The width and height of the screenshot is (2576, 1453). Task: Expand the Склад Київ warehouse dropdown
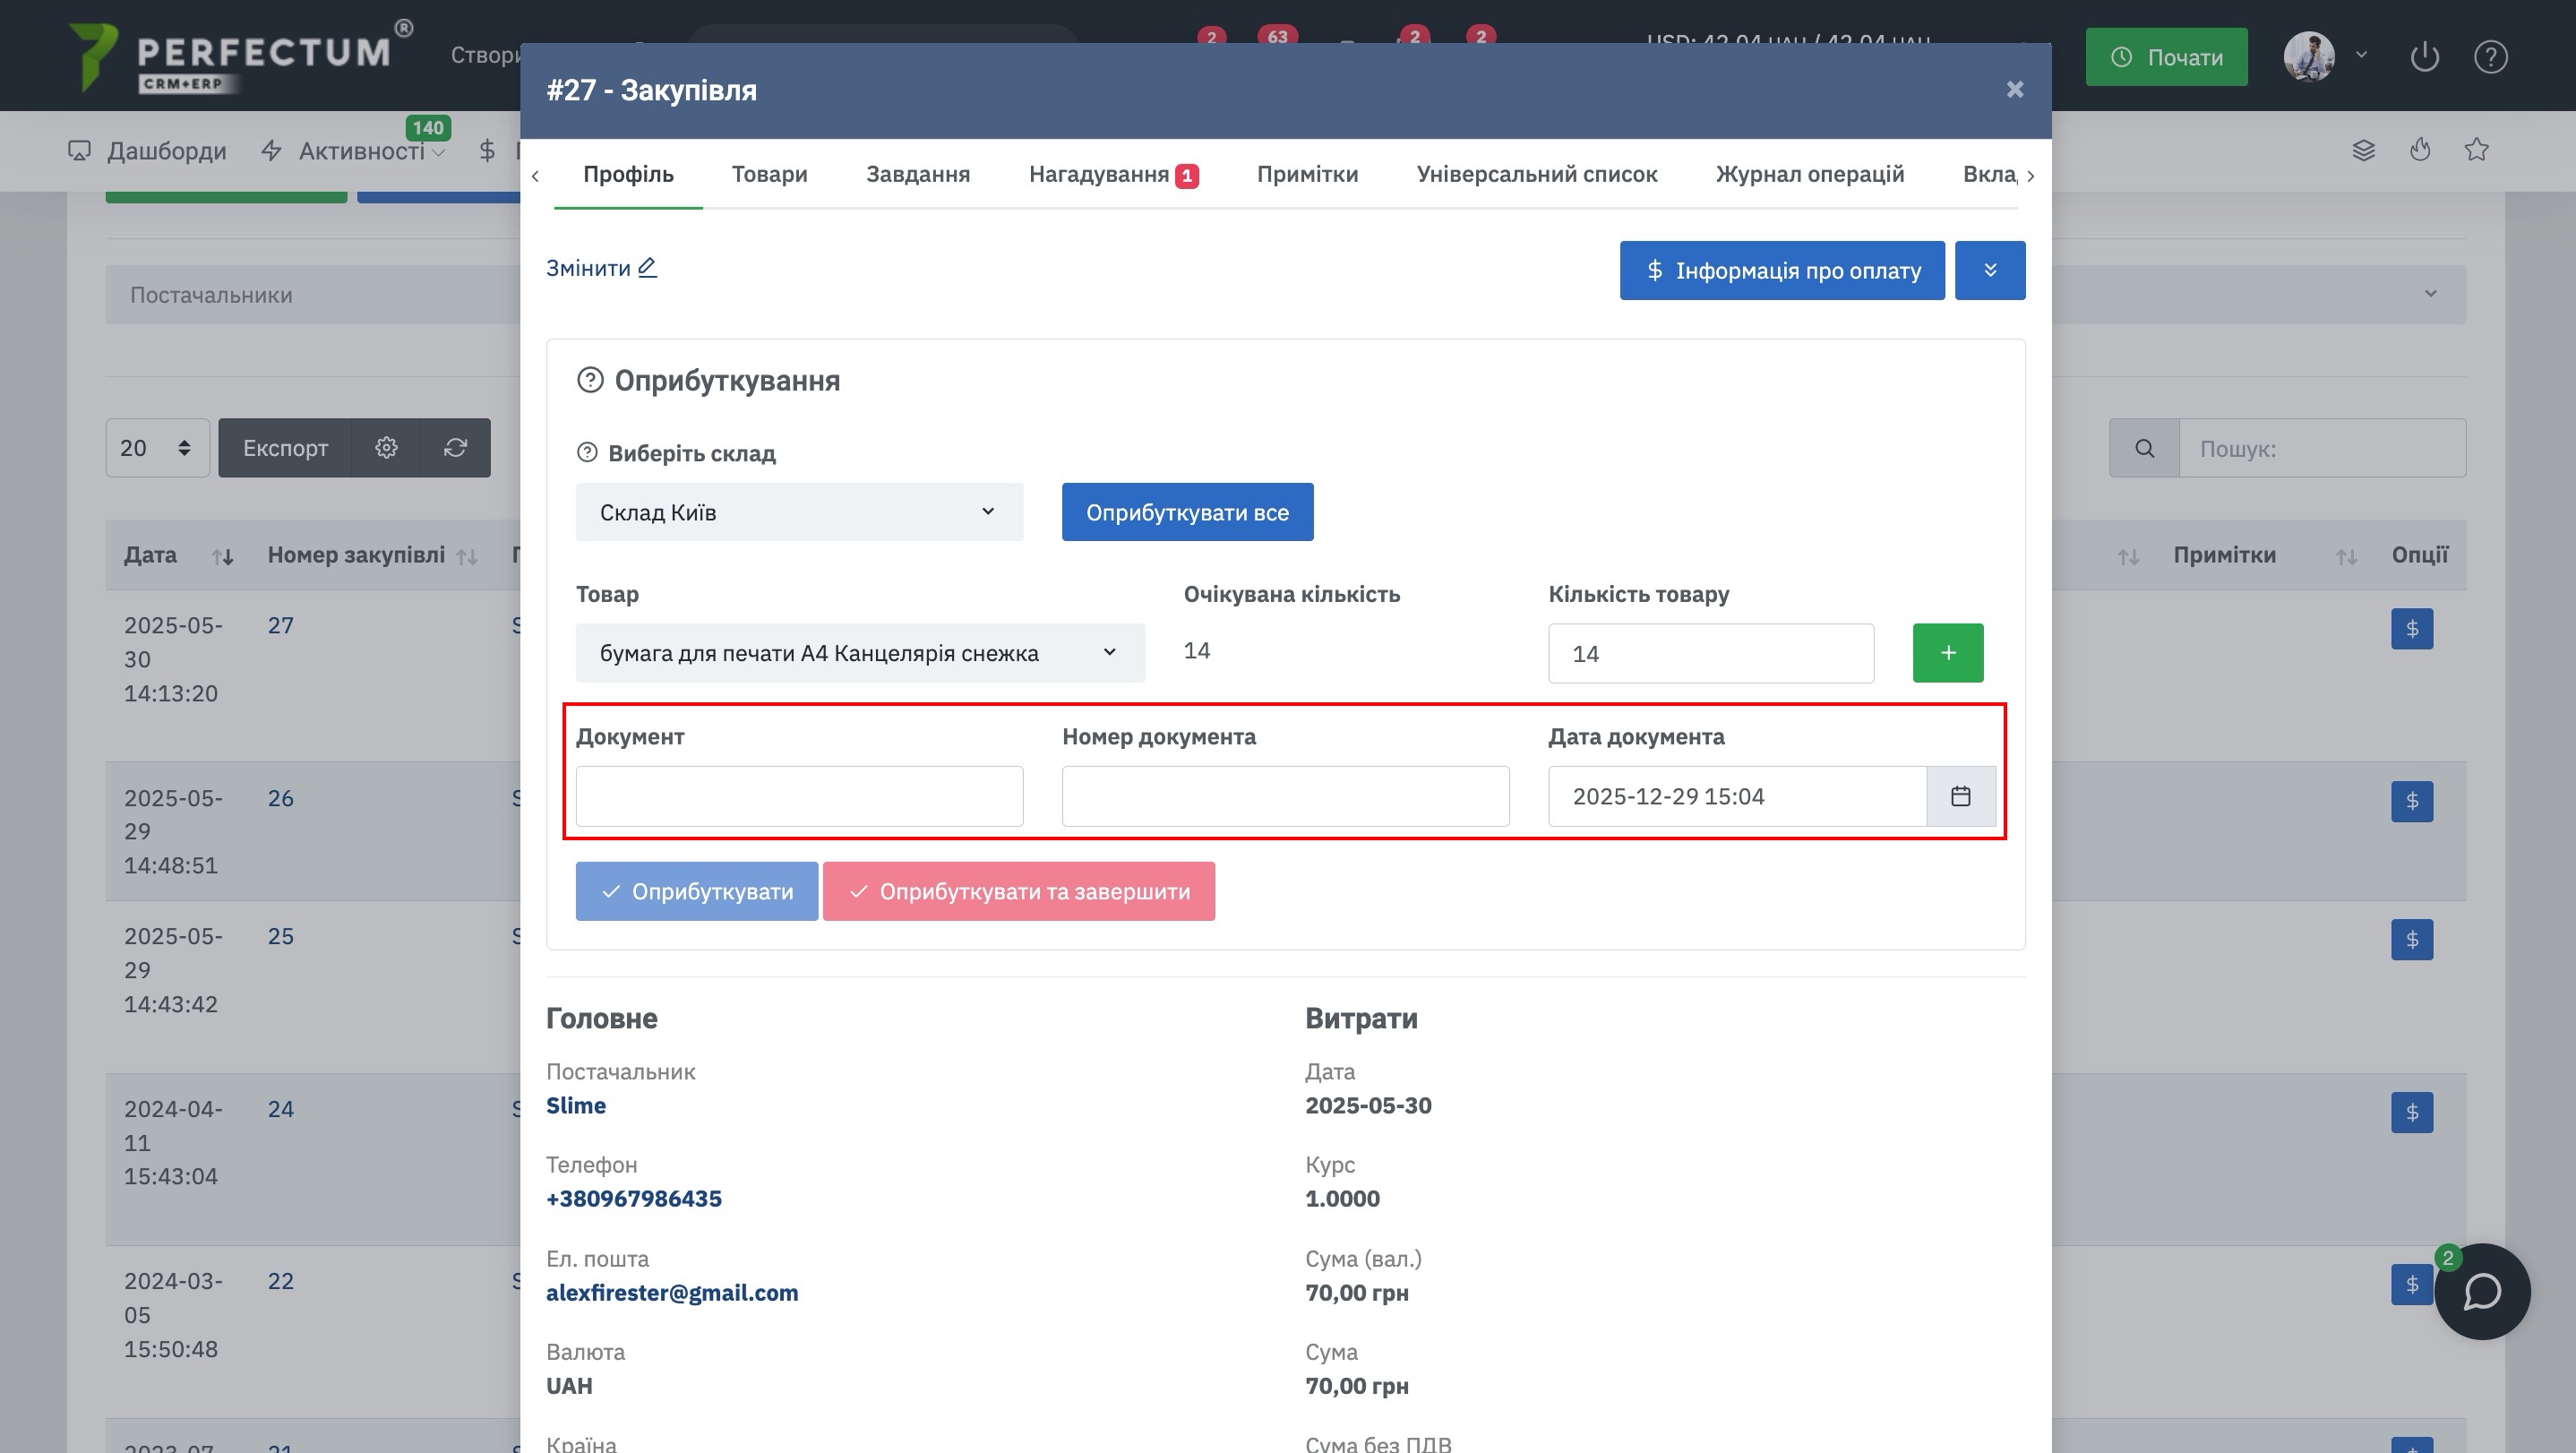click(x=798, y=512)
